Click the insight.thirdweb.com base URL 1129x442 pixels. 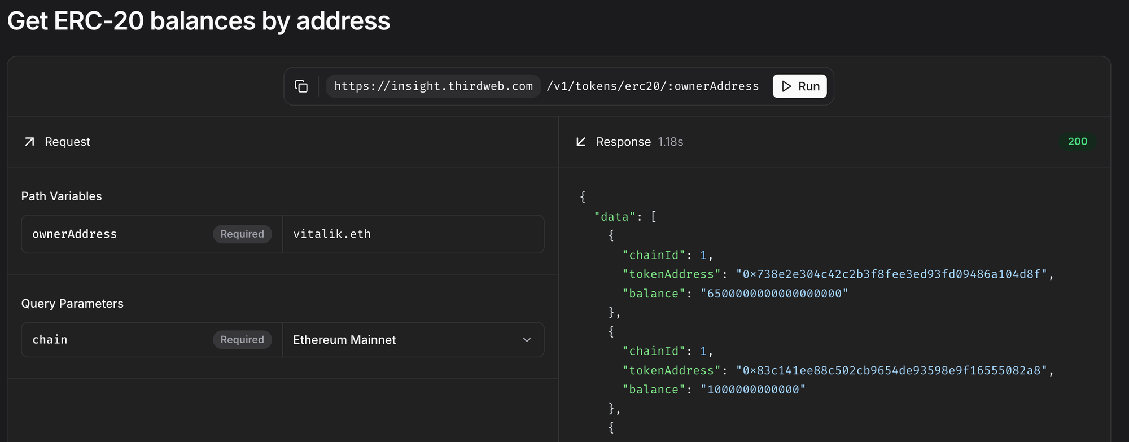tap(433, 86)
